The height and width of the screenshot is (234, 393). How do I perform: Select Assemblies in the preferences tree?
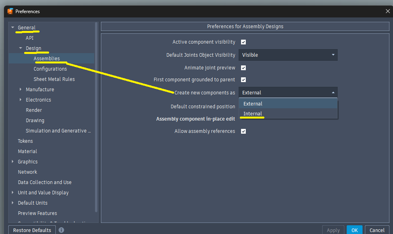[x=47, y=59]
